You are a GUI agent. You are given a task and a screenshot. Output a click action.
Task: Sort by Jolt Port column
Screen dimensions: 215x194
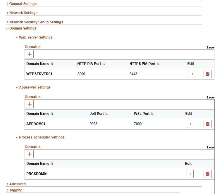(106, 114)
